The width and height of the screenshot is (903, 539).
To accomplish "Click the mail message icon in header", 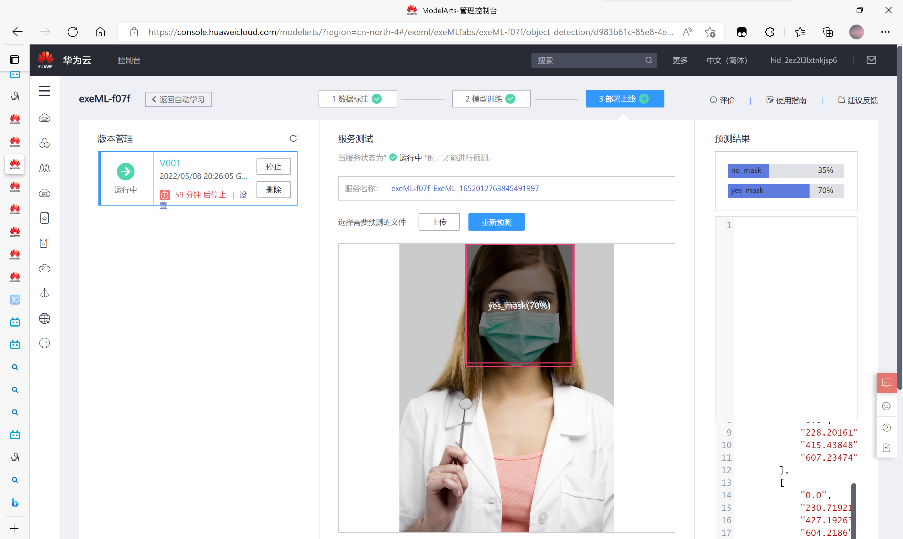I will (871, 60).
